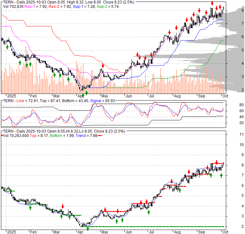245x234 pixels.
Task: Click 'TERN - Daily 2025-10-03' title of top chart
Action: tap(24, 2)
